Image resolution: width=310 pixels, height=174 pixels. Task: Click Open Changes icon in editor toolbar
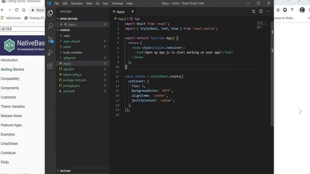click(x=253, y=12)
